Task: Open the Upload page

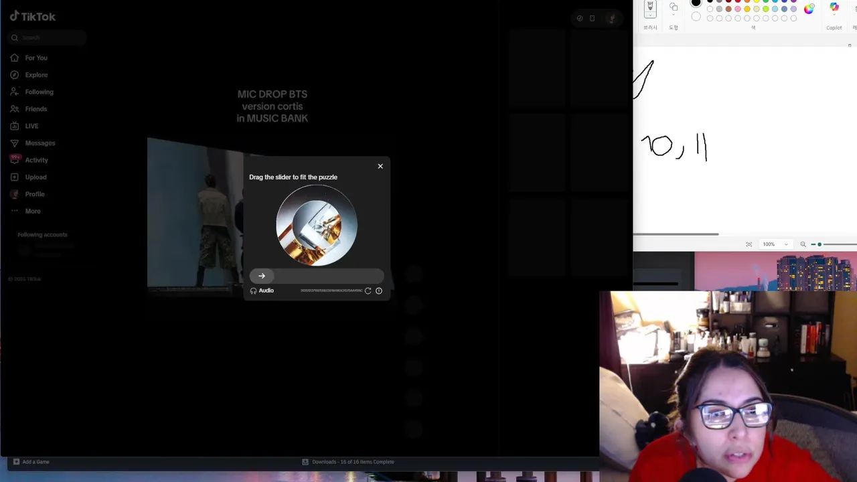Action: [x=28, y=177]
